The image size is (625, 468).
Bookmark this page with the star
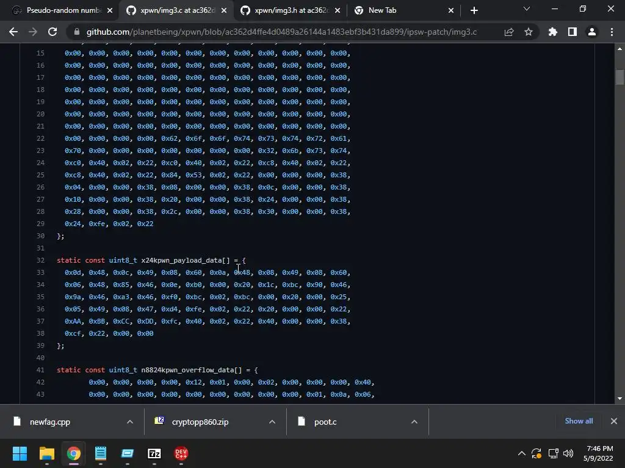pos(529,32)
